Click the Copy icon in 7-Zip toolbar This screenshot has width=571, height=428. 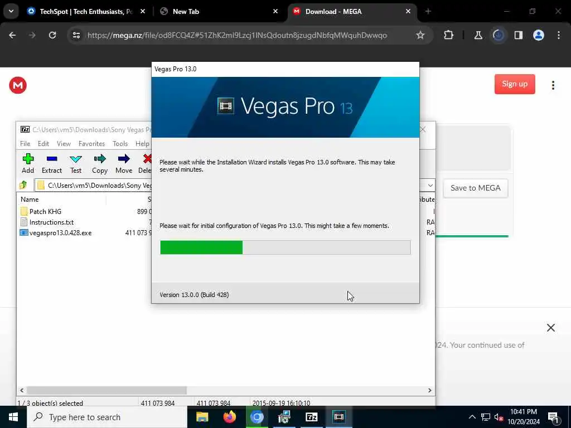pyautogui.click(x=99, y=163)
